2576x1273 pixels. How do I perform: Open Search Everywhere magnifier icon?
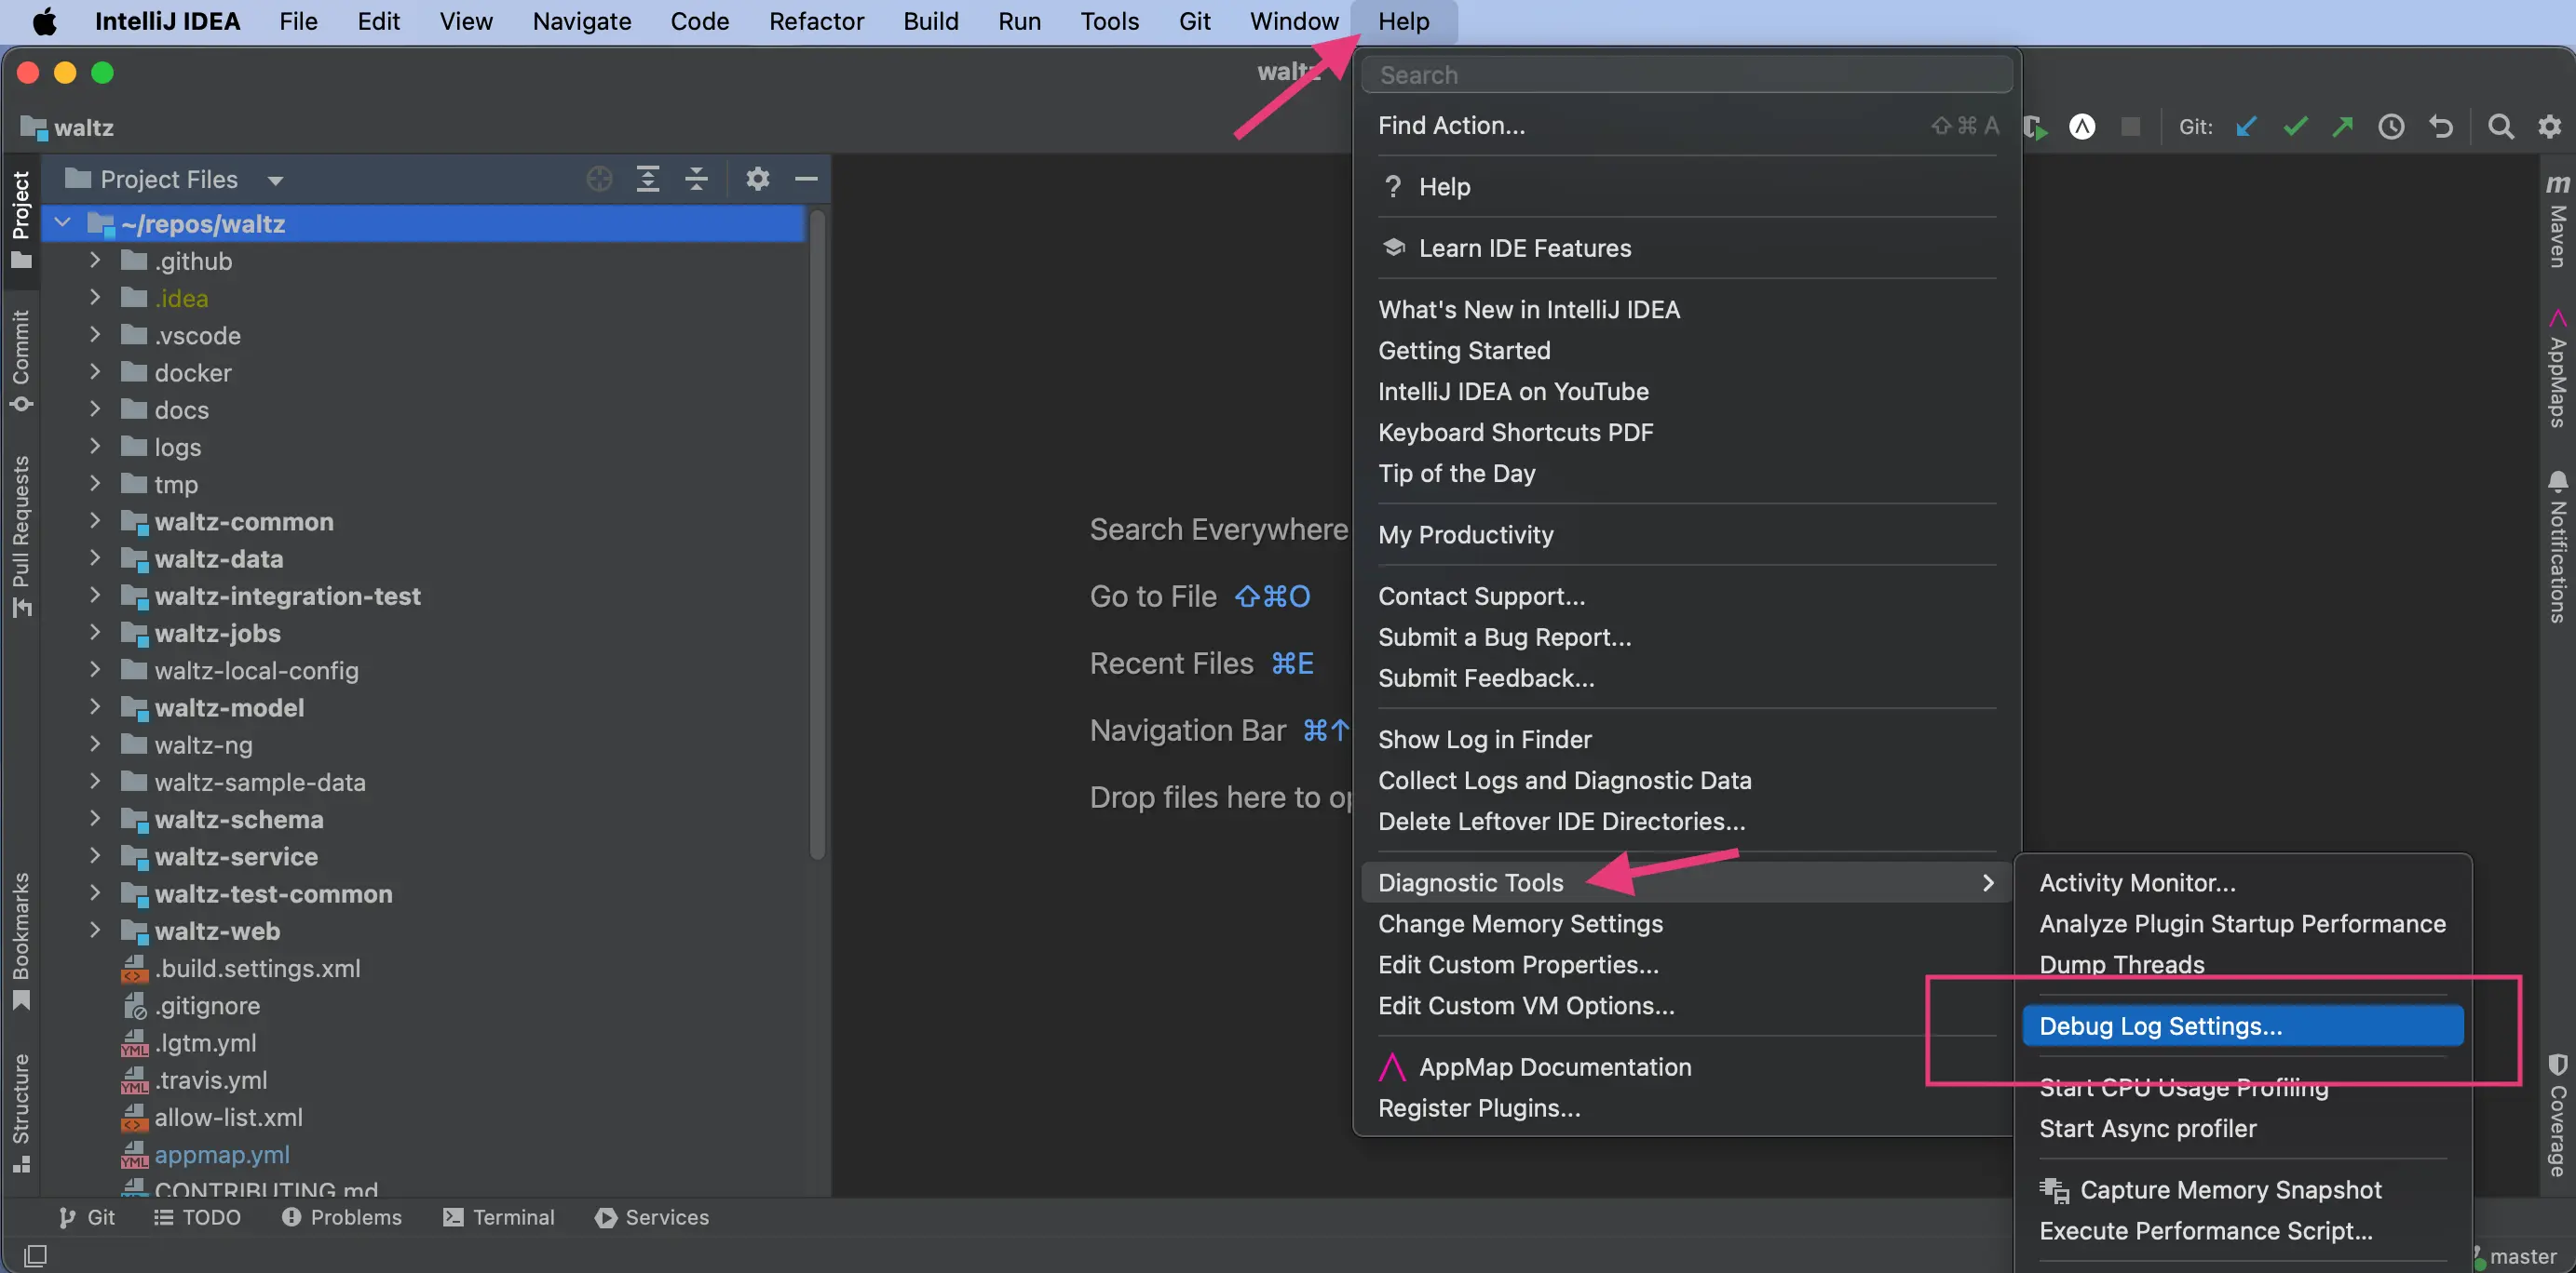pyautogui.click(x=2500, y=127)
